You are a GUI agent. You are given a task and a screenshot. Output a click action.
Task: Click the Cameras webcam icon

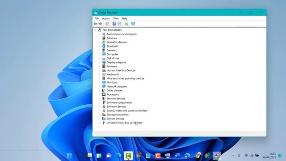(x=104, y=50)
